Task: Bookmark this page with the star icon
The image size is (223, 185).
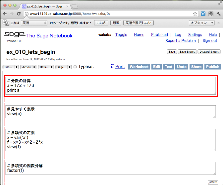Action: click(195, 14)
